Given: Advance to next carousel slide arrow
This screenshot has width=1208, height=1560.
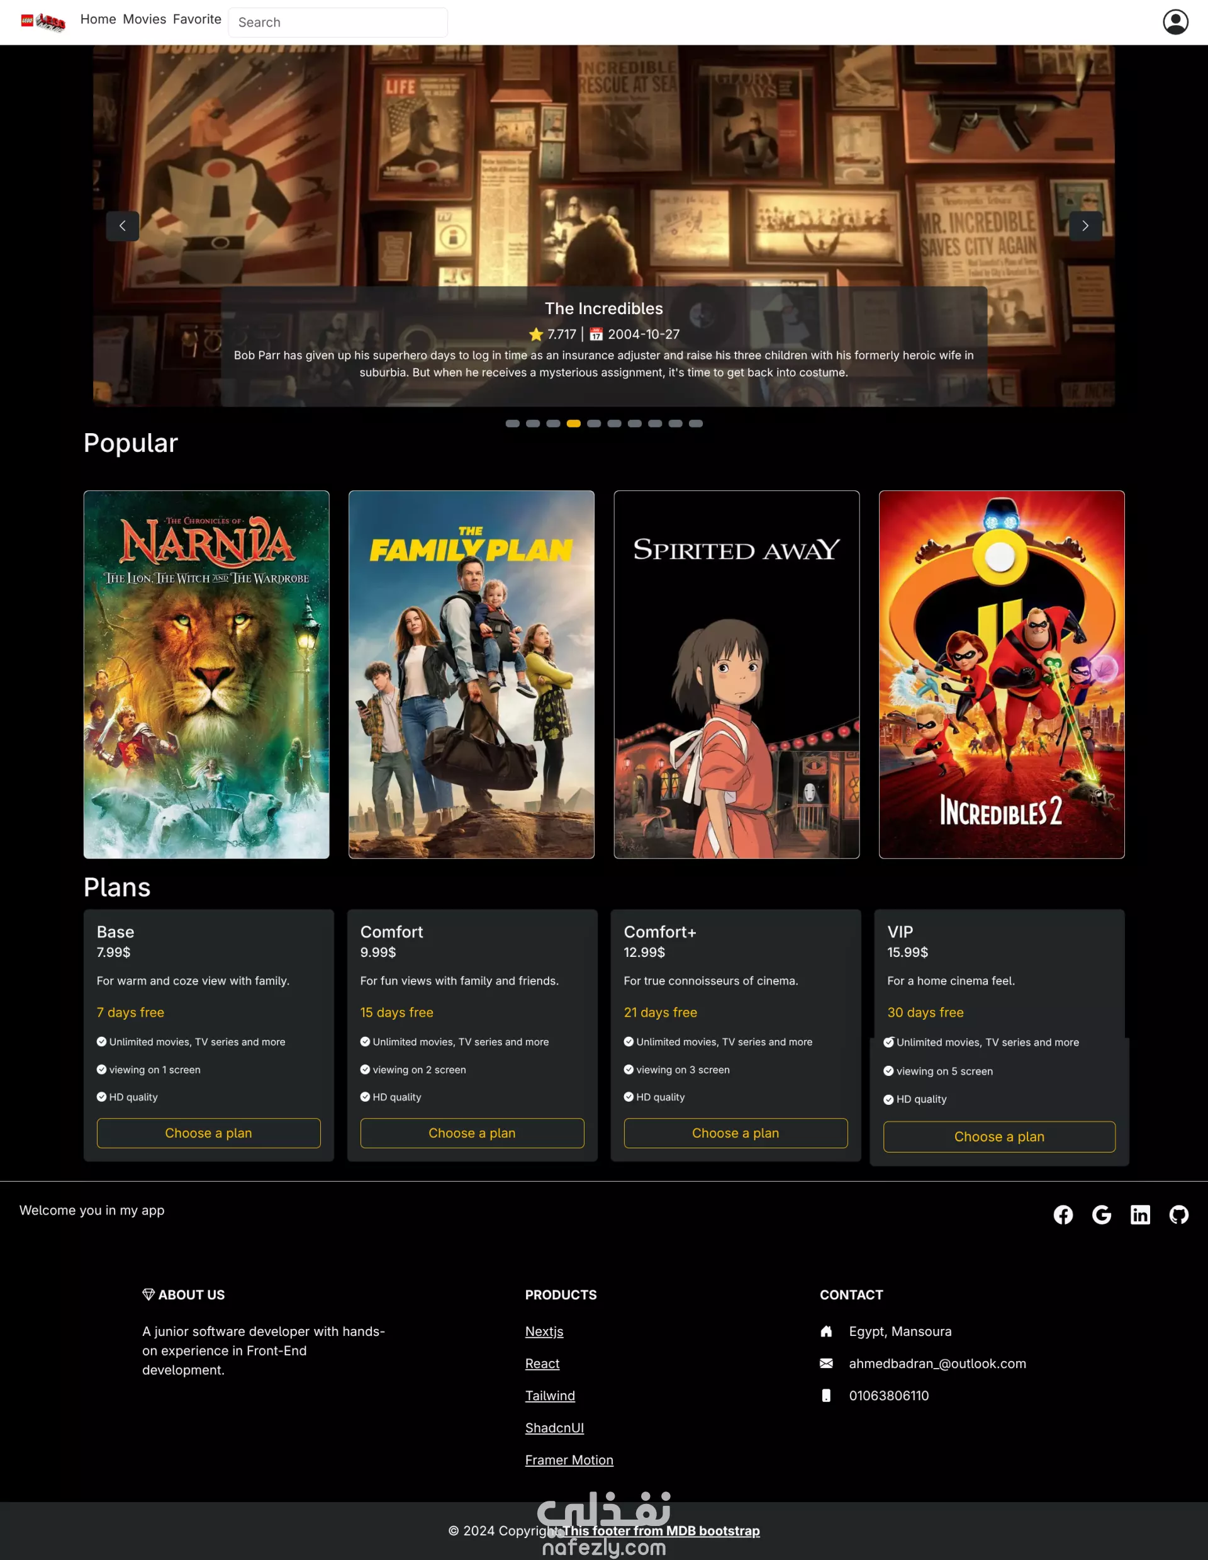Looking at the screenshot, I should pos(1085,226).
